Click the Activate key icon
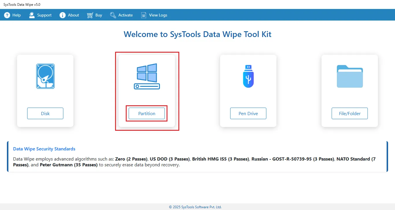The width and height of the screenshot is (395, 210). (113, 15)
